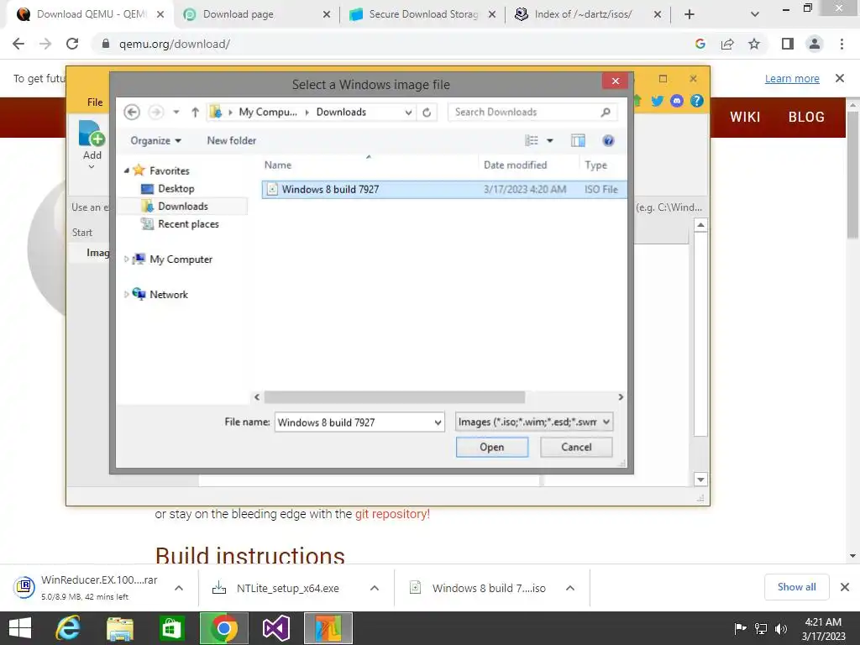Switch to Index of ~dartz/isos tab
Screen dimensions: 860x645
587,14
